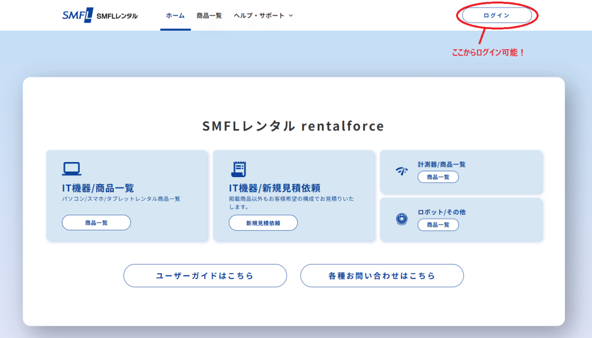Viewport: 592px width, 338px height.
Task: Click the 新規見積依頼 button
Action: (x=263, y=223)
